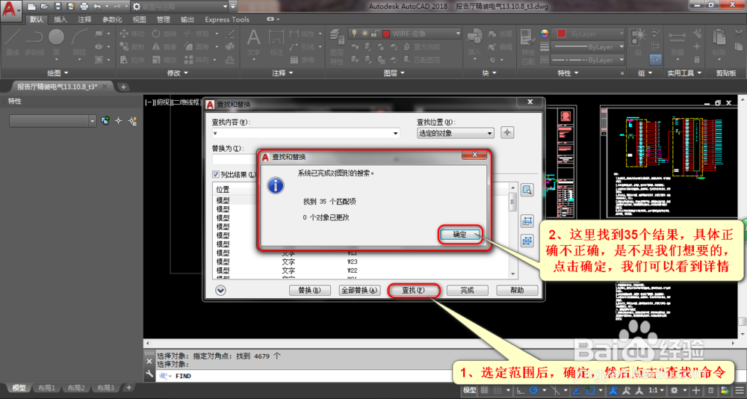Toggle ortho mode in status bar
Image resolution: width=747 pixels, height=399 pixels.
(x=520, y=391)
